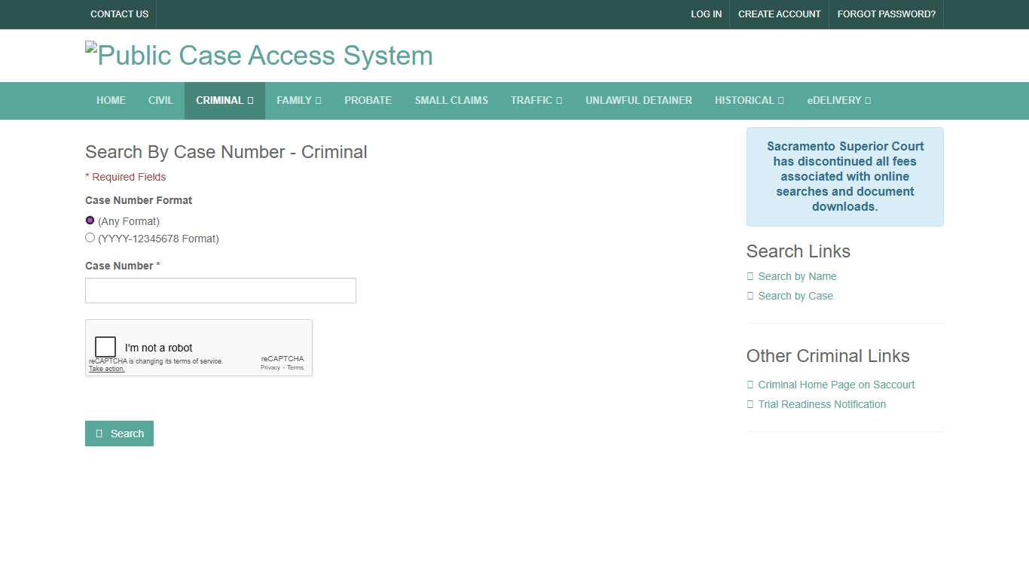Expand the eDelivery menu
This screenshot has height=578, width=1029.
tap(838, 100)
